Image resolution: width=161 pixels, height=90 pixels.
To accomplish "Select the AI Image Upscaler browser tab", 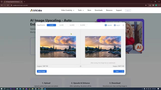I will (x=13, y=2).
